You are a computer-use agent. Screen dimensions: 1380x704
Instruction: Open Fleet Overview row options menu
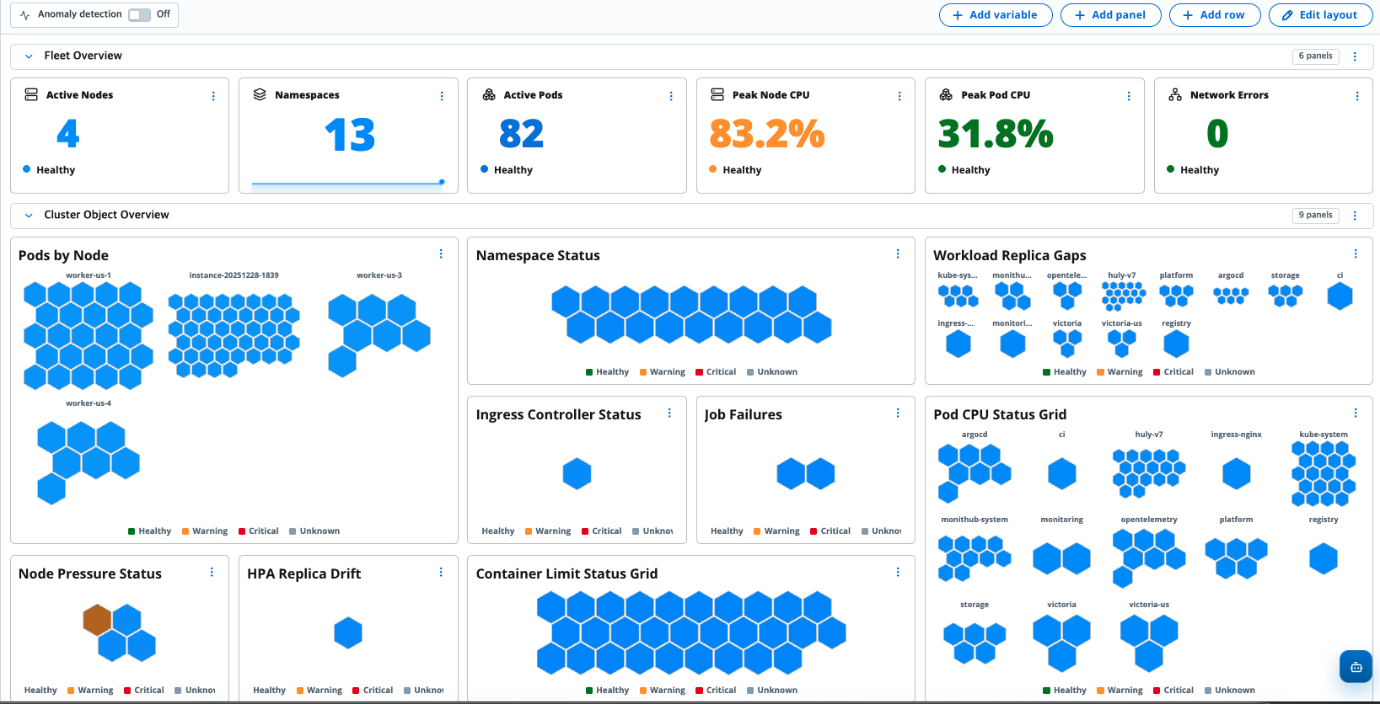pos(1355,56)
